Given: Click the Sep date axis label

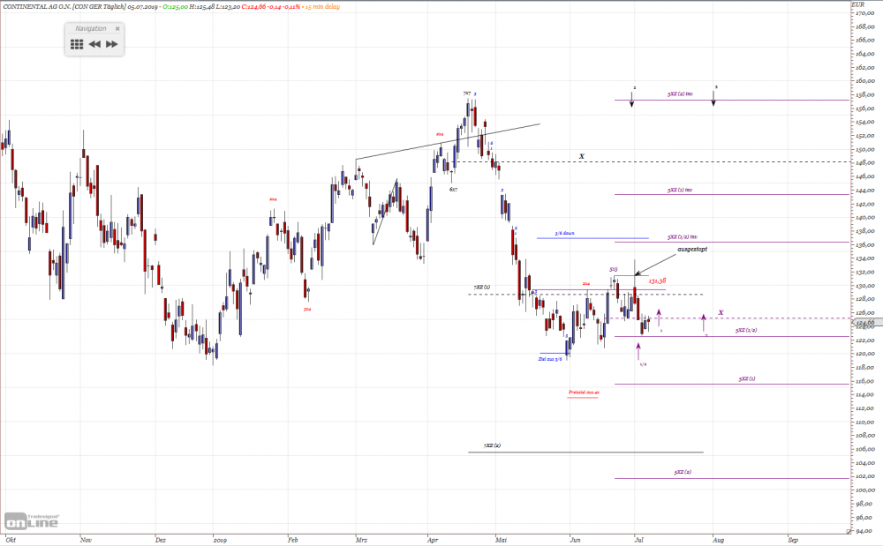Looking at the screenshot, I should pos(793,540).
